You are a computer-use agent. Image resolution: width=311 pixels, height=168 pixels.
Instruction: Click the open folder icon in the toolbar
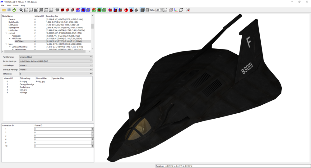pos(4,10)
